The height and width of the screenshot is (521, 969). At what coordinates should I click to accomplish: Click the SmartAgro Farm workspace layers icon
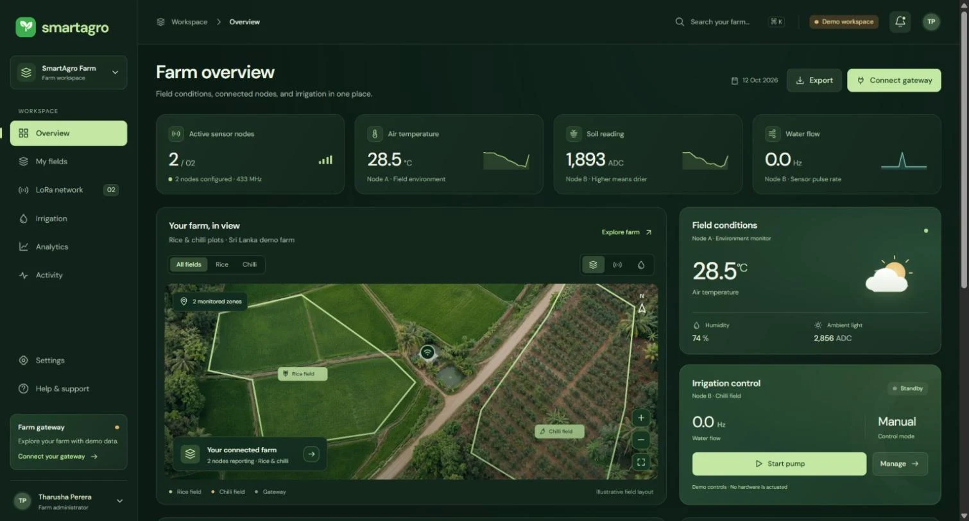[x=26, y=73]
